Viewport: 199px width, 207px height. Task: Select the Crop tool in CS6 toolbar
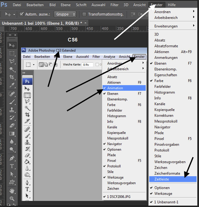pos(12,77)
